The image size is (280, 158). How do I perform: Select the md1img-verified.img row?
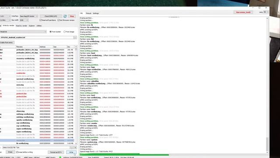pos(37,114)
